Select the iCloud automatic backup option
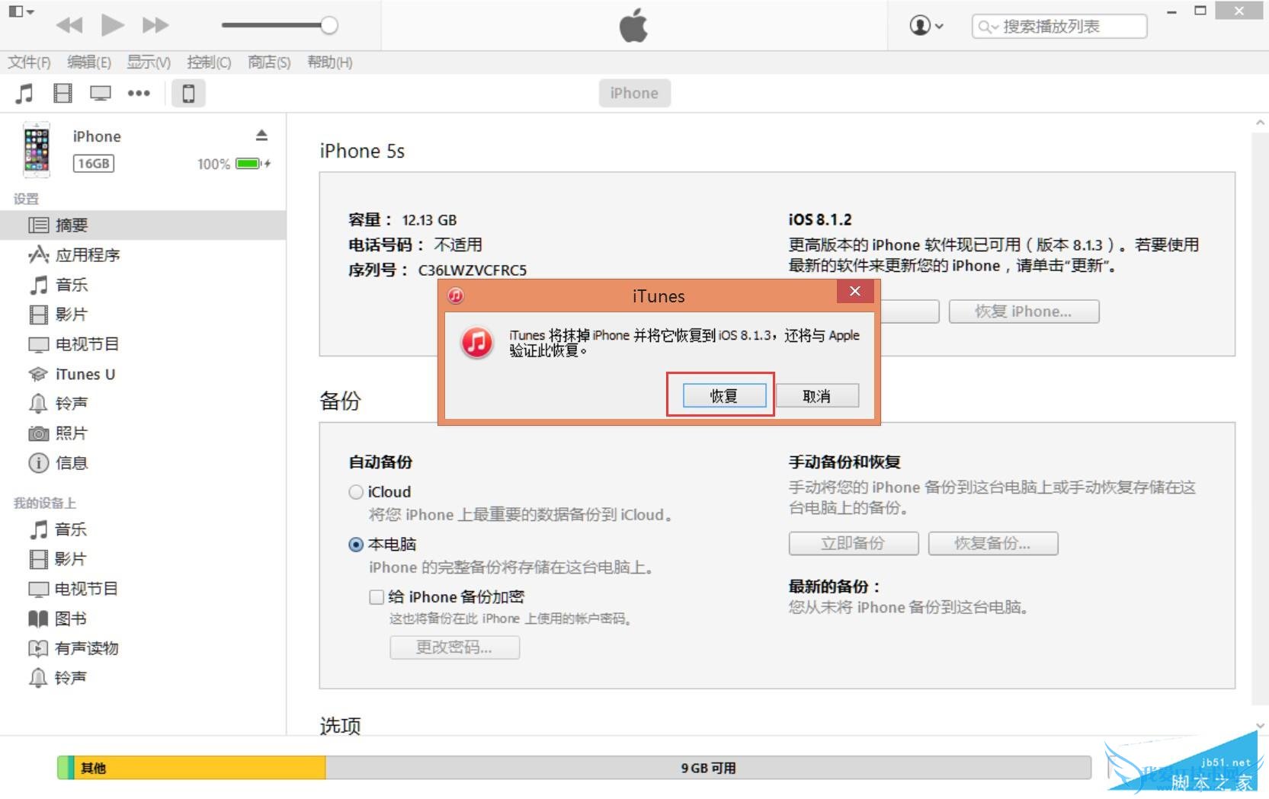 pos(355,491)
